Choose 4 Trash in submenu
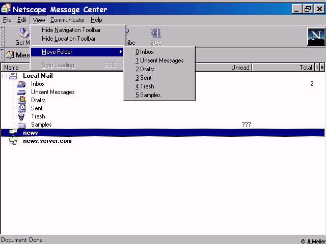326x244 pixels. 159,86
